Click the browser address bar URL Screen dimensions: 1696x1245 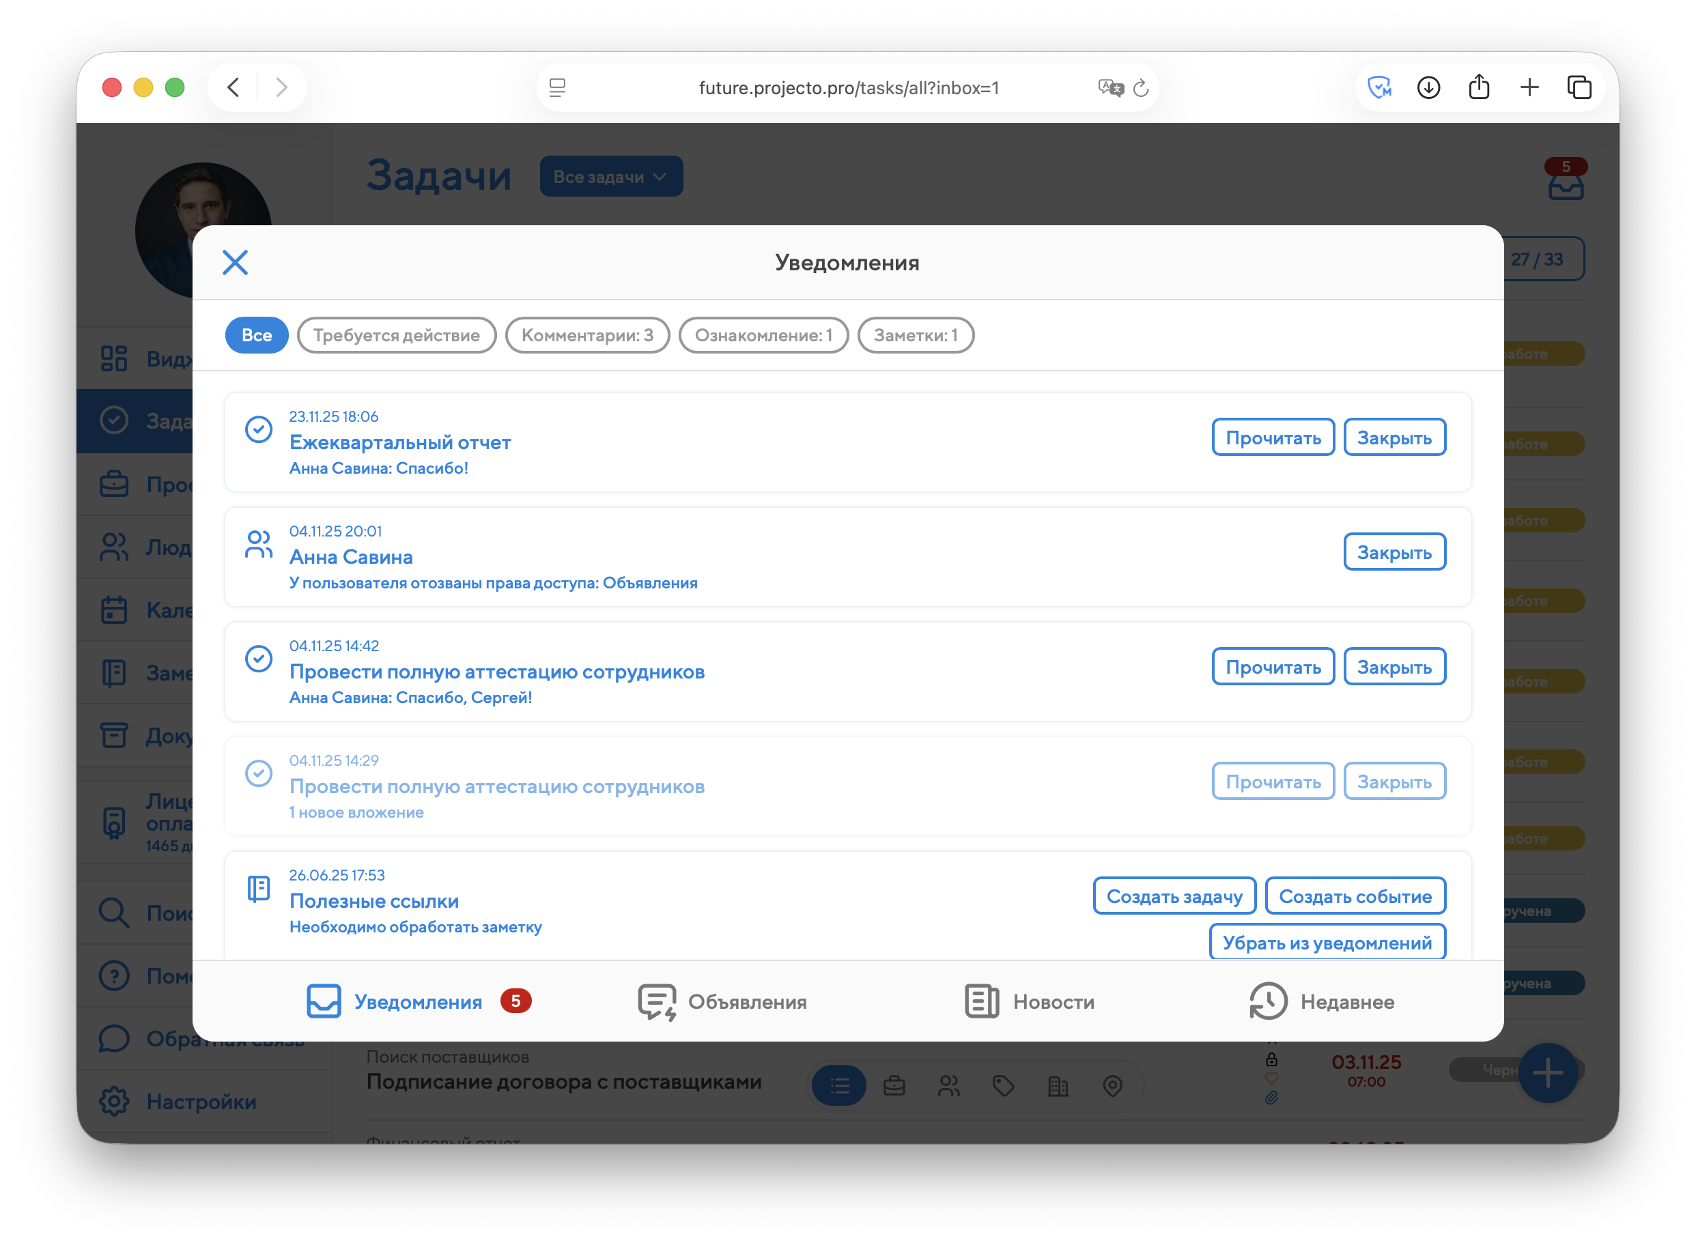[848, 88]
